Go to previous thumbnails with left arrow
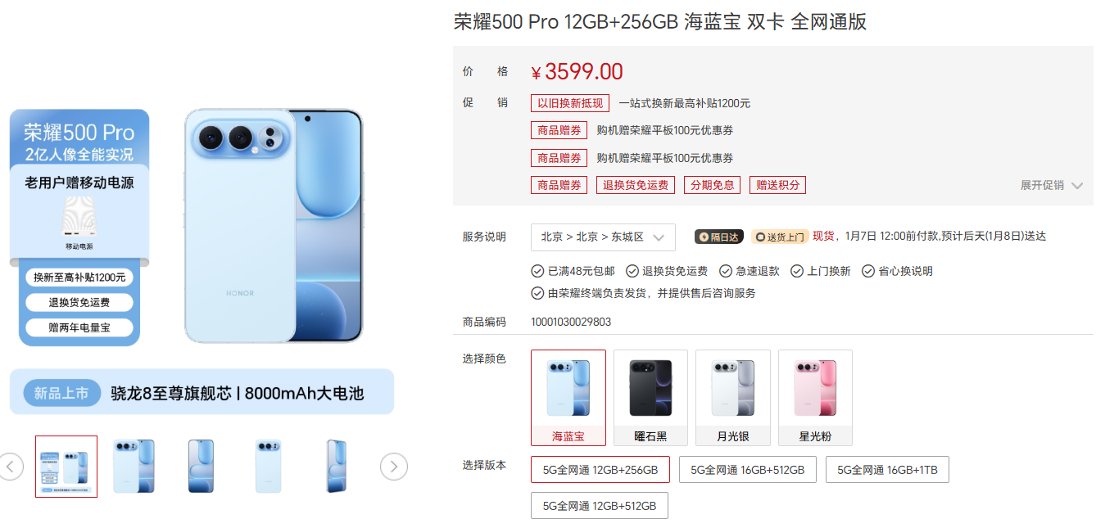This screenshot has width=1096, height=528. (11, 467)
